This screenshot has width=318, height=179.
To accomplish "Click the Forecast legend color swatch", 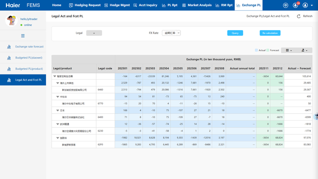I will tap(268, 50).
